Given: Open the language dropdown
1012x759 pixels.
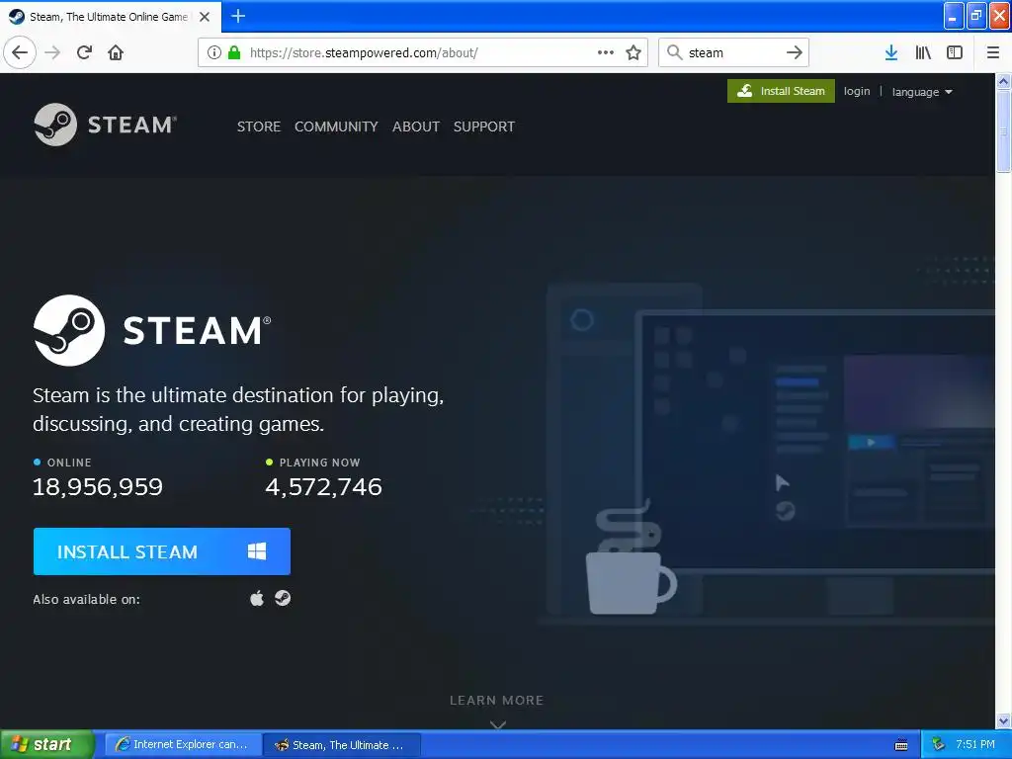Looking at the screenshot, I should point(922,92).
